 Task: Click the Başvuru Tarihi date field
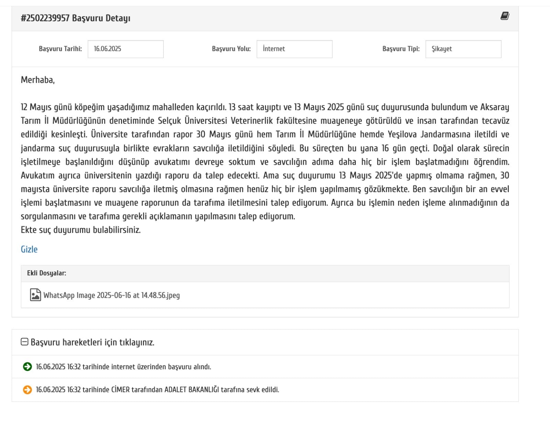(x=125, y=49)
